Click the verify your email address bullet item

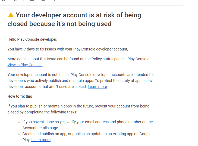tap(87, 125)
